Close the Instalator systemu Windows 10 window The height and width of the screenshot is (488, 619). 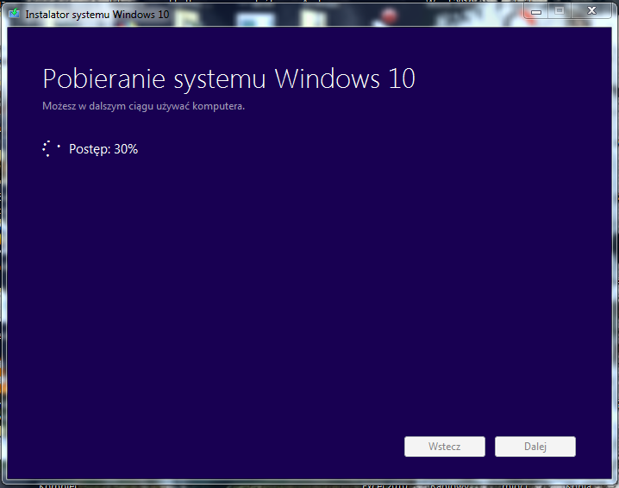point(591,11)
